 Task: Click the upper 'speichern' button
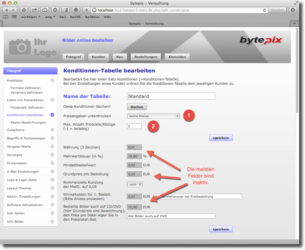click(x=221, y=138)
